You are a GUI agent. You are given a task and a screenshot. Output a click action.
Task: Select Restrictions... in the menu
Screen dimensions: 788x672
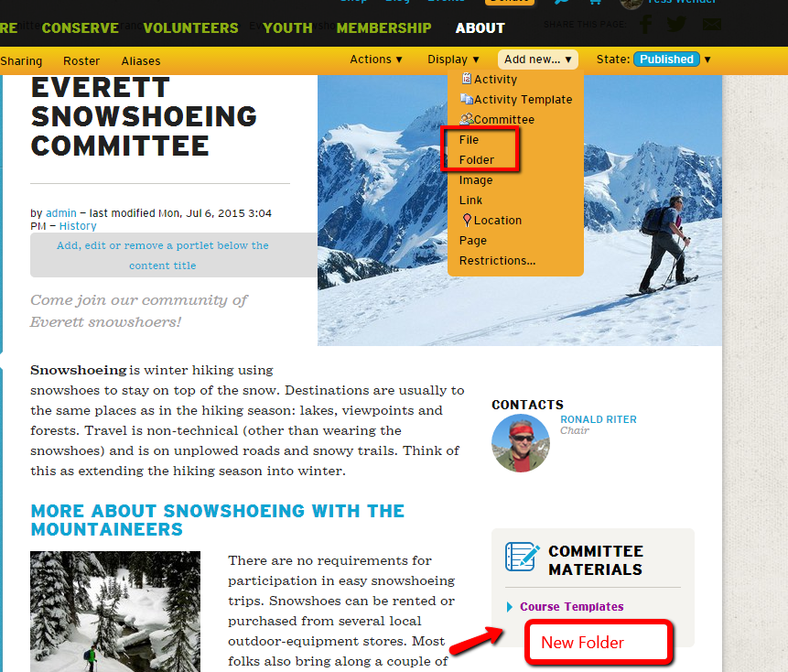point(497,260)
